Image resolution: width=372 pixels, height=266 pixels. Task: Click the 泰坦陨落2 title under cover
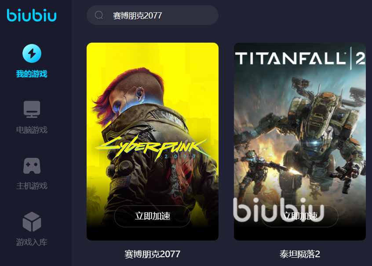click(x=300, y=254)
